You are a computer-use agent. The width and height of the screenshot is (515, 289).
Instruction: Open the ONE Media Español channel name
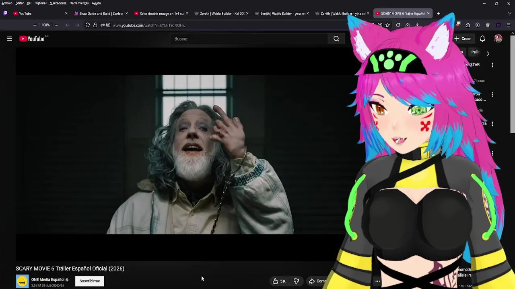(x=48, y=280)
